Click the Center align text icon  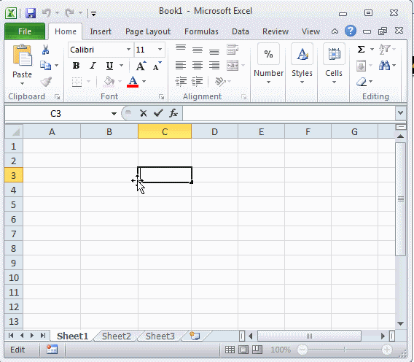click(x=198, y=65)
